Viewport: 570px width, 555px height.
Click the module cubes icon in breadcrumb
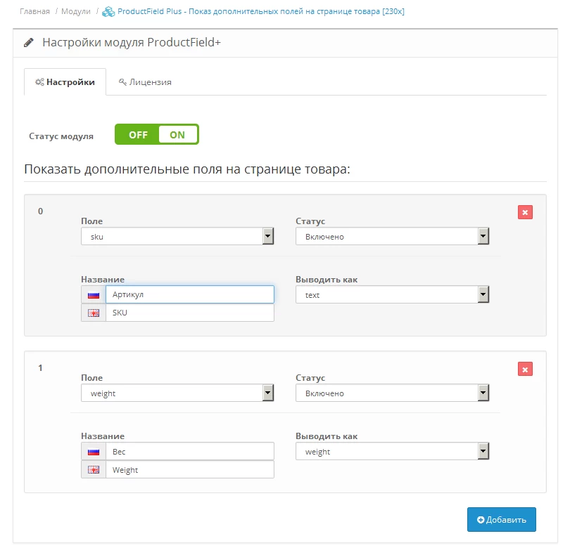tap(108, 12)
